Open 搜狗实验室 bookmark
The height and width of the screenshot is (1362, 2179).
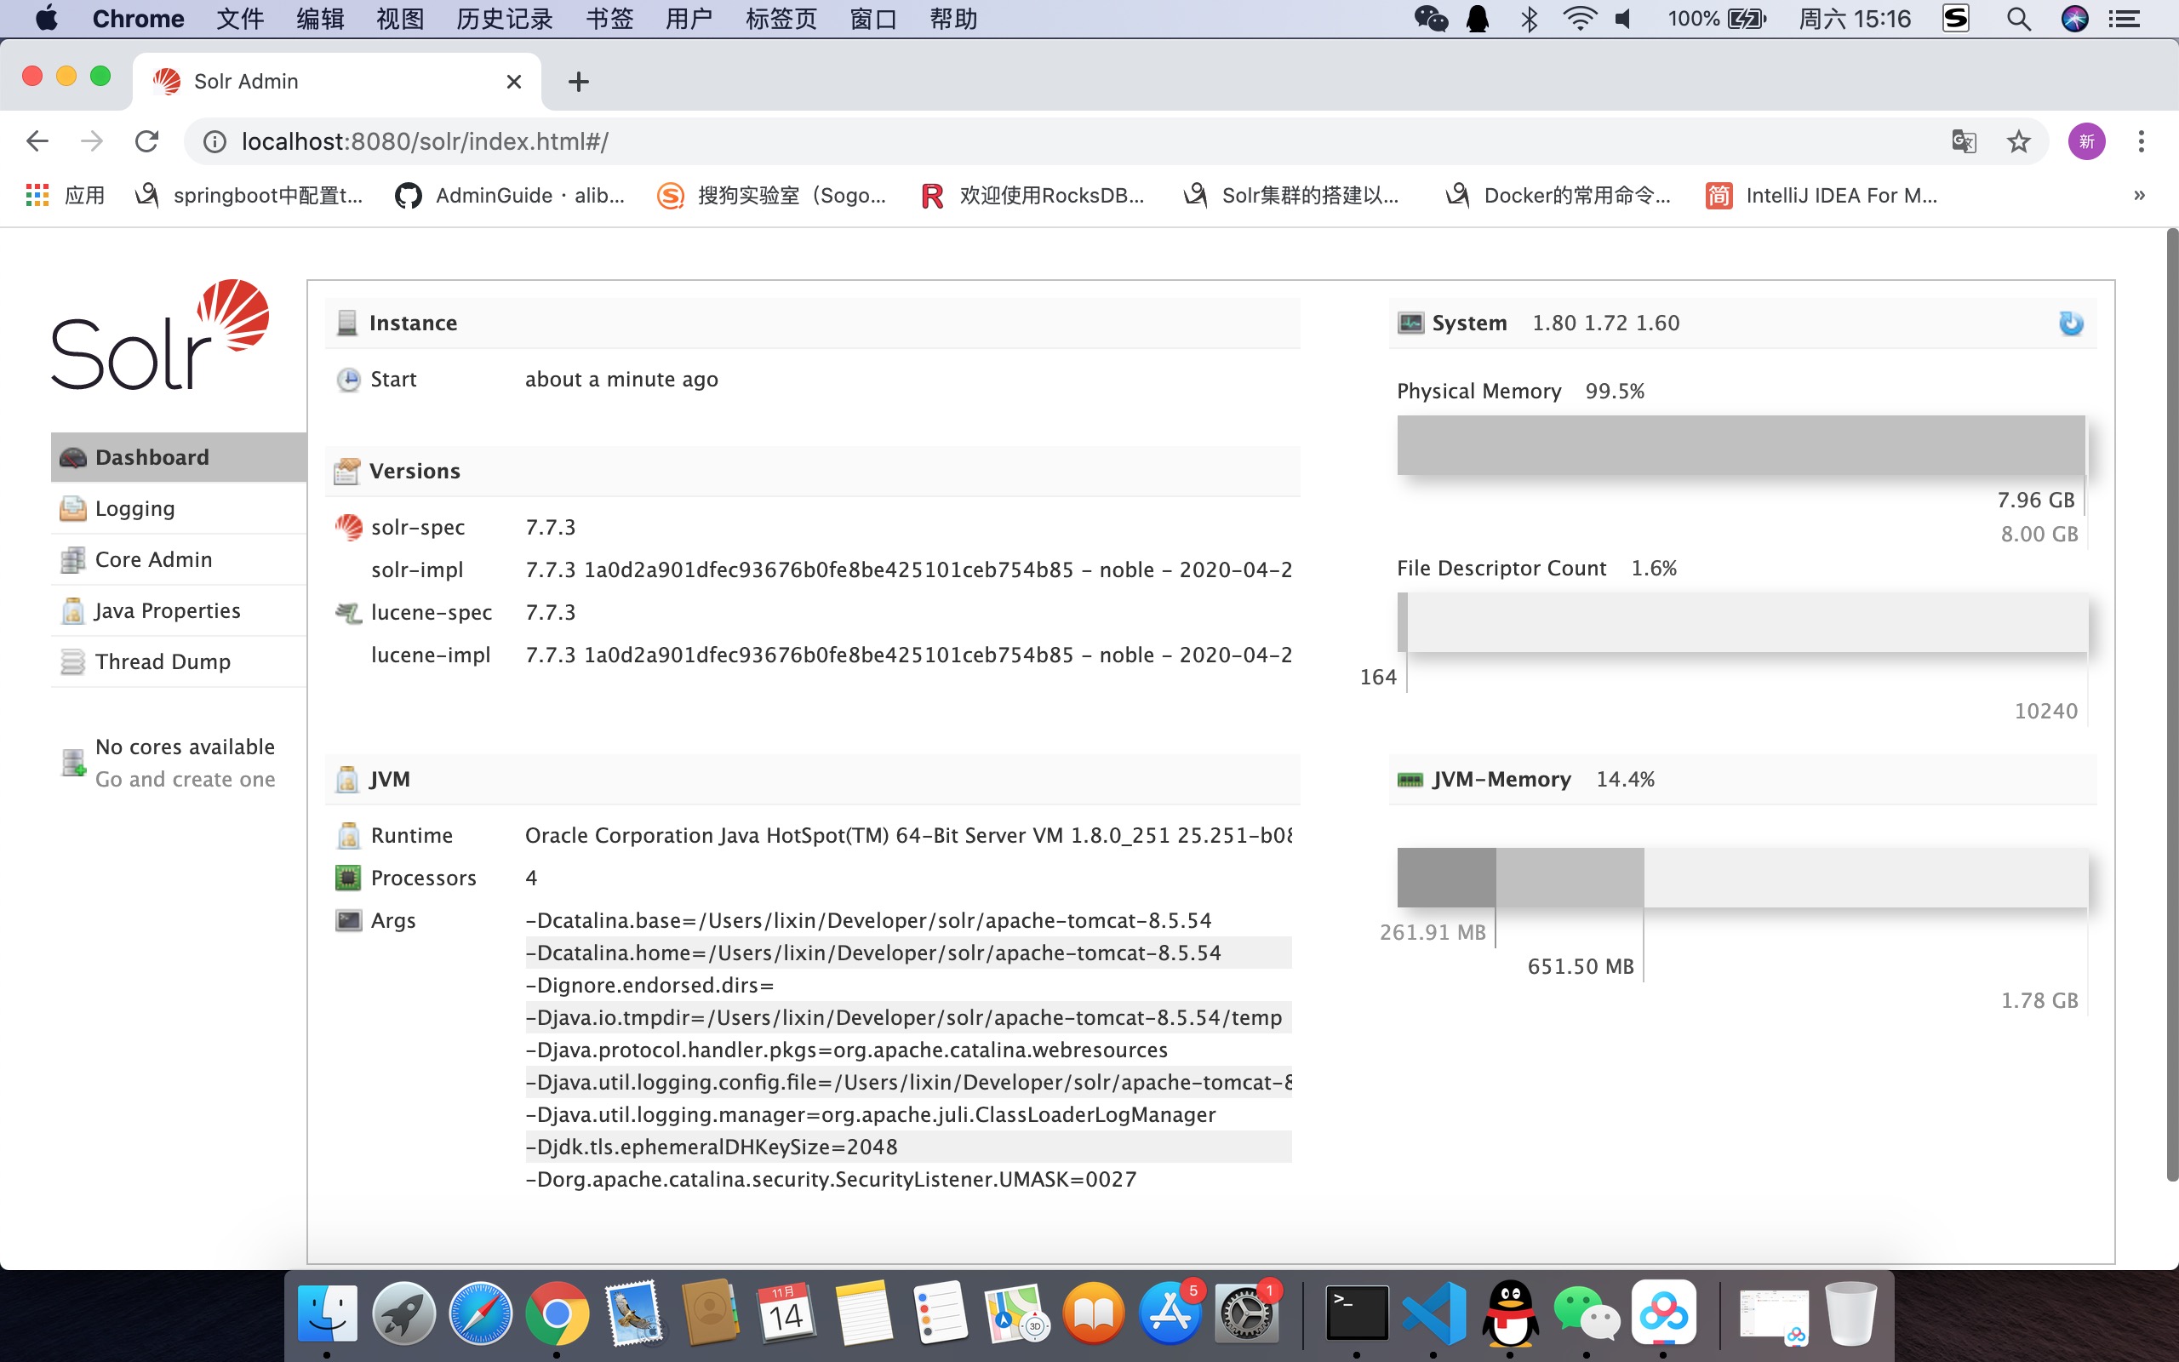(x=772, y=196)
